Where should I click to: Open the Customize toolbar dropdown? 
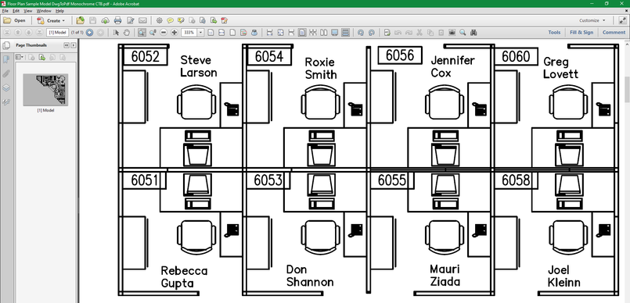tap(592, 20)
